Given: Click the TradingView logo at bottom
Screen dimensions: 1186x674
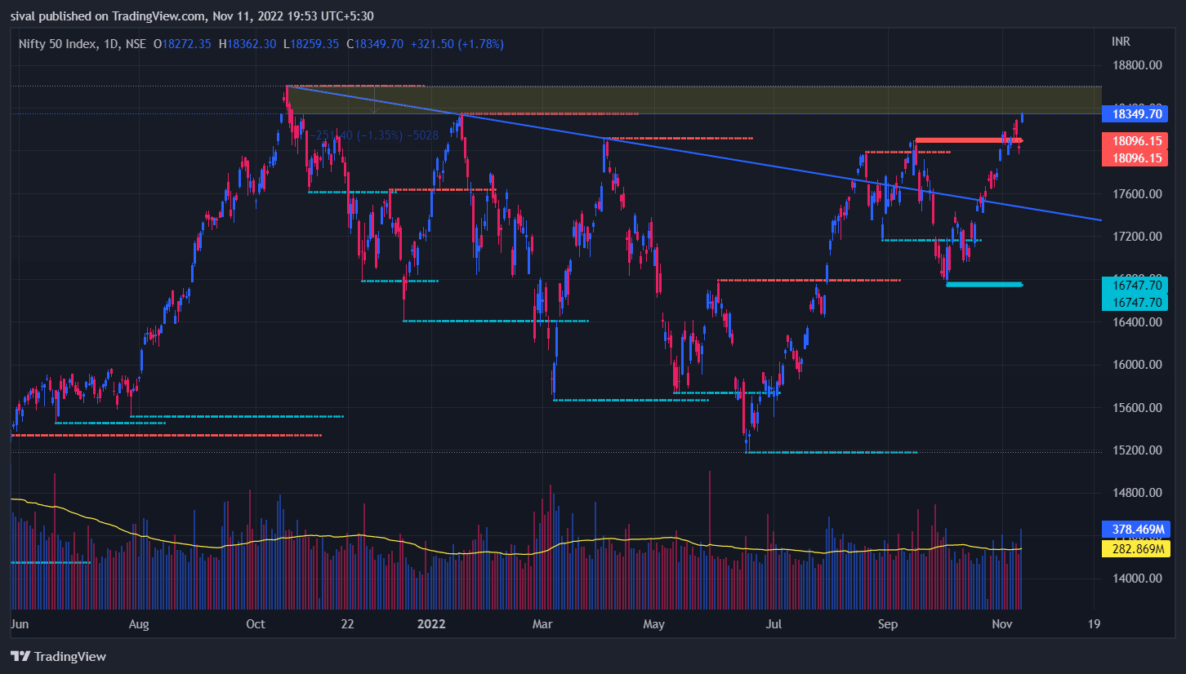Looking at the screenshot, I should coord(58,656).
